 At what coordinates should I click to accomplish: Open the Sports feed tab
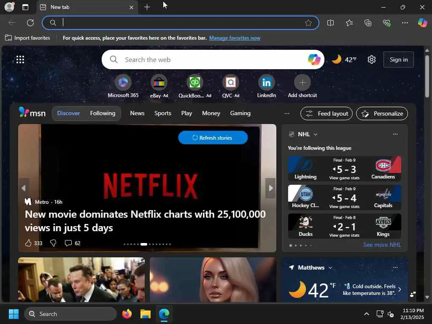(x=162, y=113)
